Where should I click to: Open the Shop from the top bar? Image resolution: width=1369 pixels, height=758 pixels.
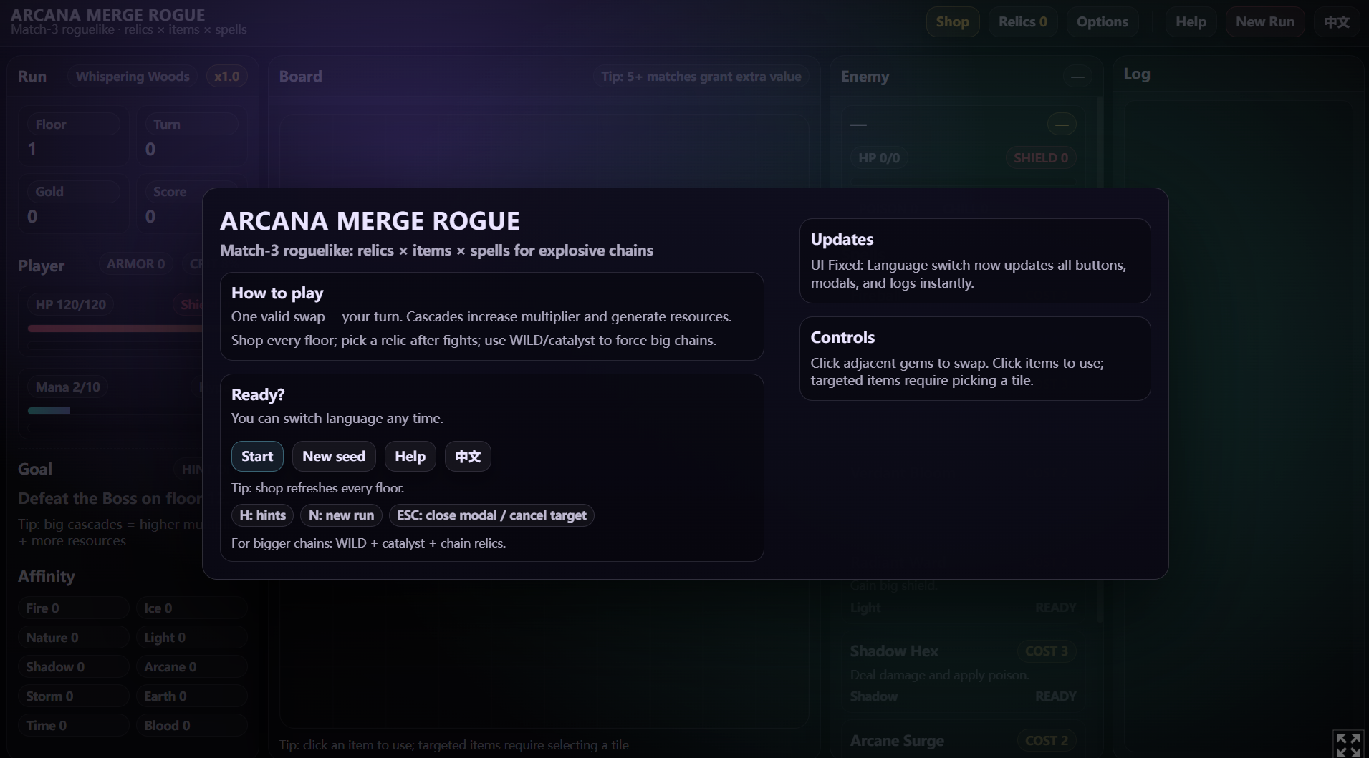pos(952,21)
